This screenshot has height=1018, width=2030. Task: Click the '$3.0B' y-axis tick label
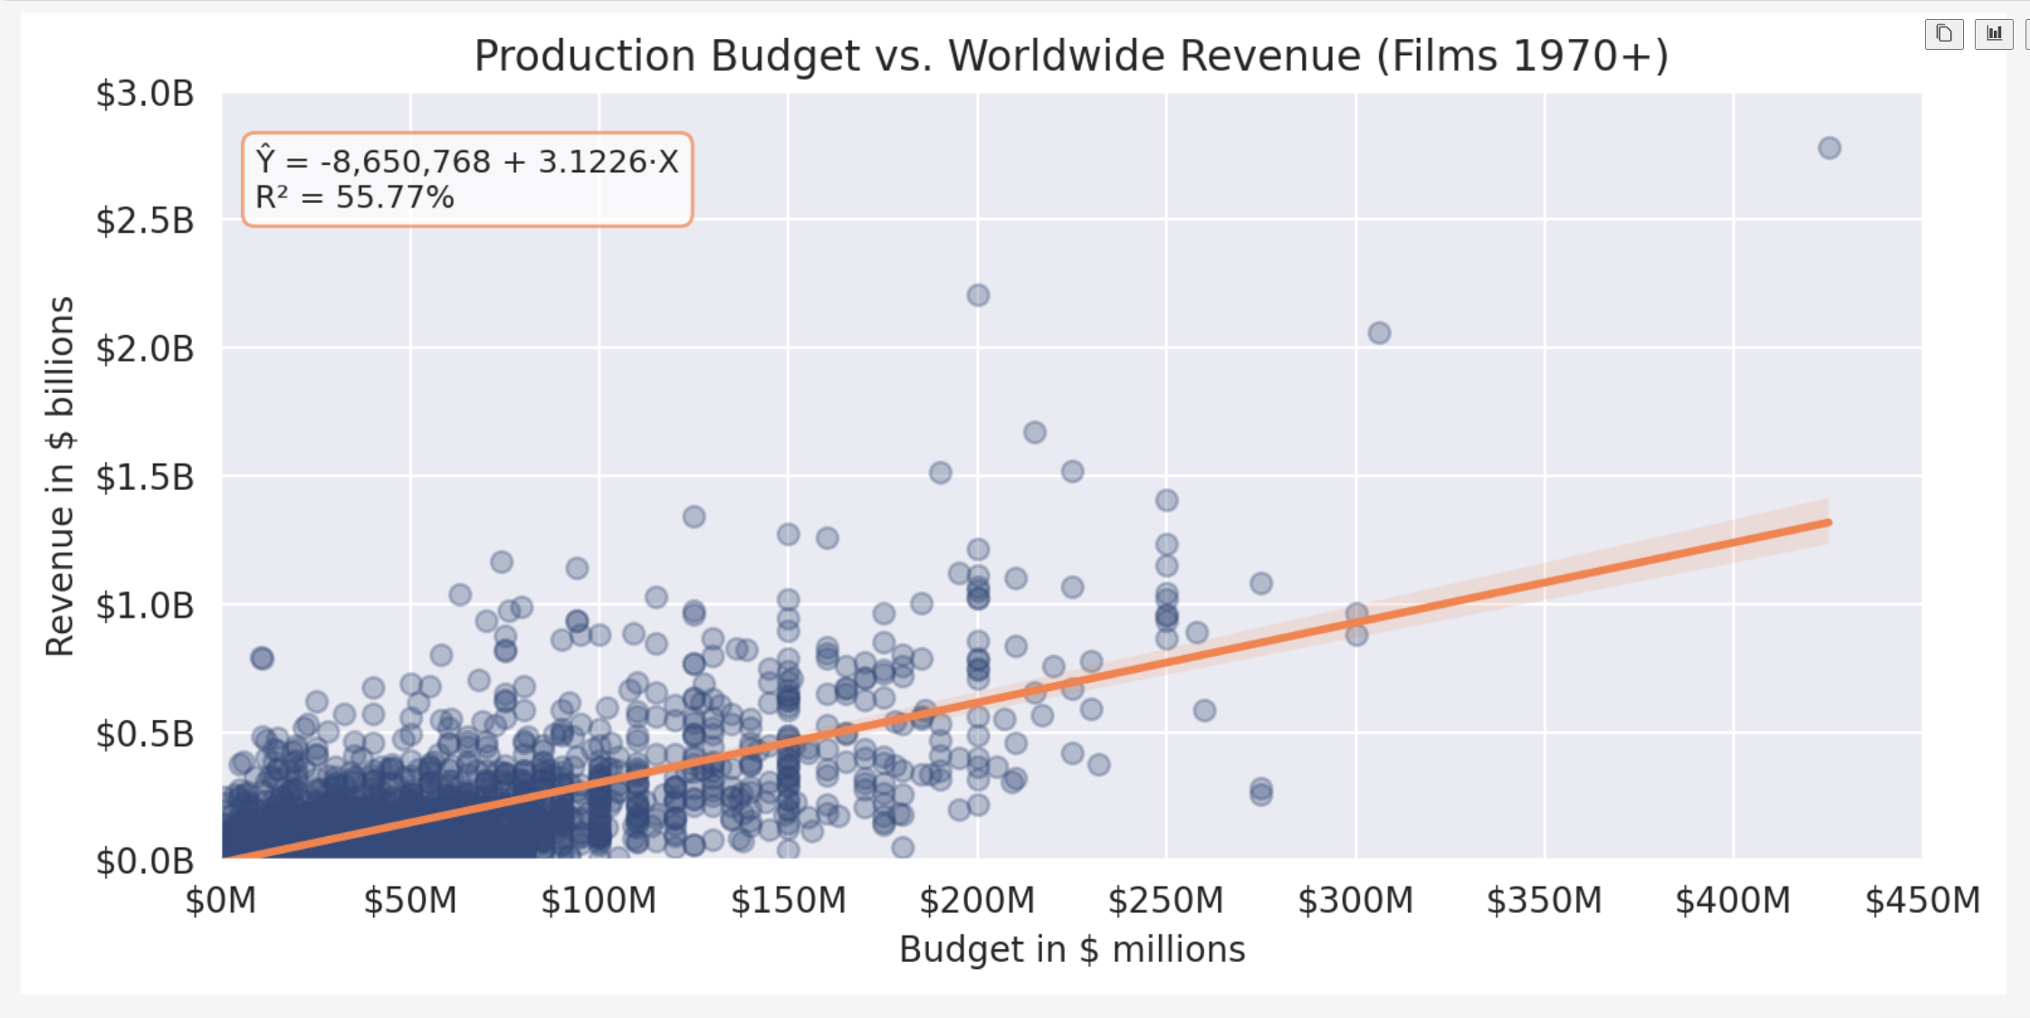145,93
